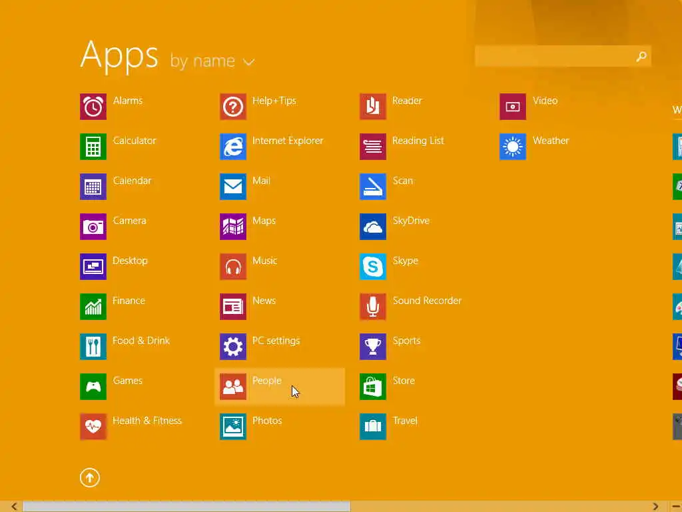Launch the Travel suitcase icon
The height and width of the screenshot is (512, 682).
point(373,427)
